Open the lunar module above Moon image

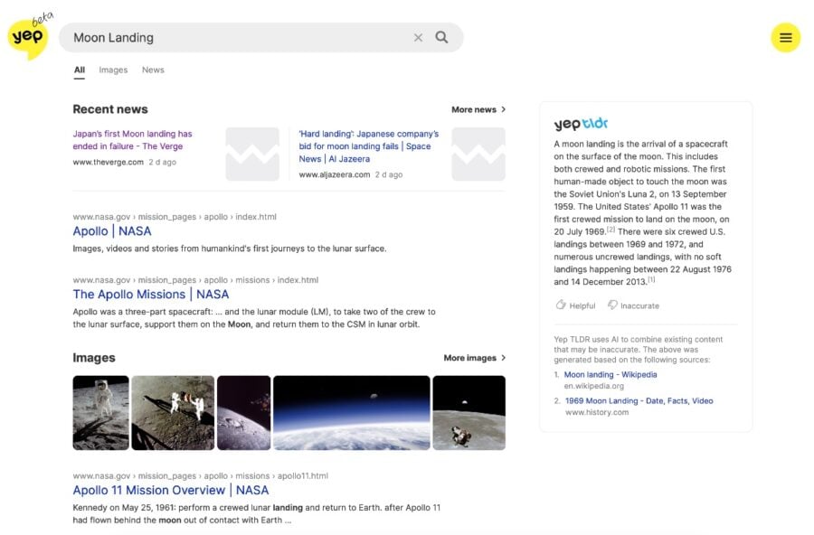[x=469, y=413]
